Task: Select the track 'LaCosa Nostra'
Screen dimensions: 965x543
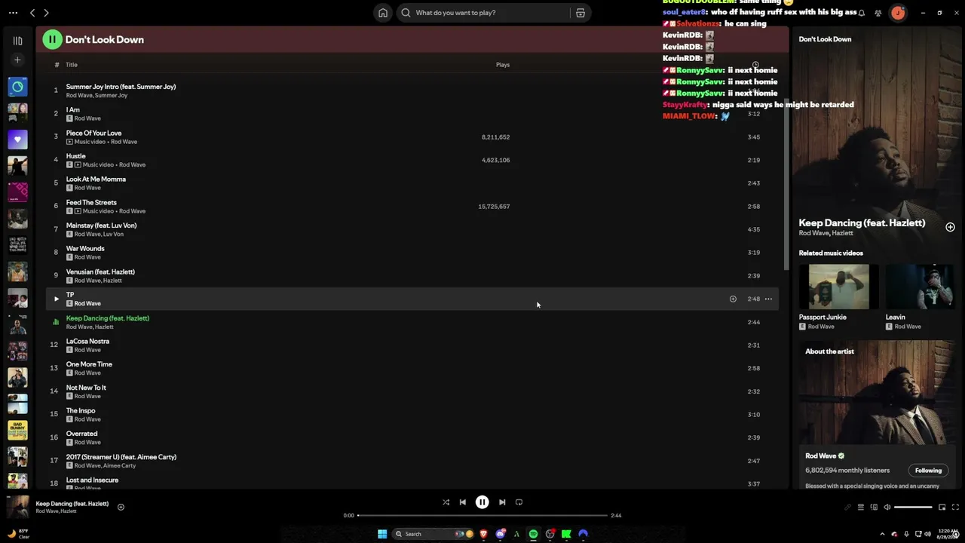Action: 87,342
